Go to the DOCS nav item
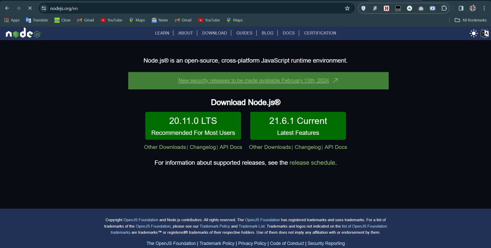This screenshot has height=248, width=491. [x=289, y=33]
